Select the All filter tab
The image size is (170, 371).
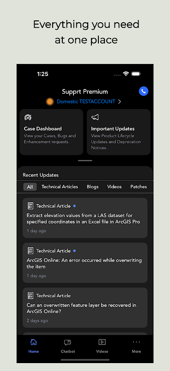30,187
